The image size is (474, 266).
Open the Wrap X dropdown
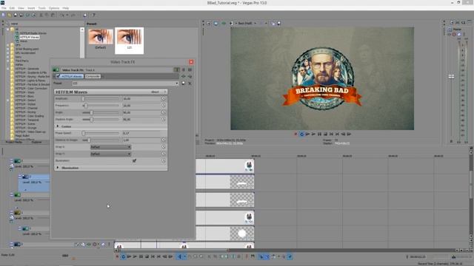[110, 147]
